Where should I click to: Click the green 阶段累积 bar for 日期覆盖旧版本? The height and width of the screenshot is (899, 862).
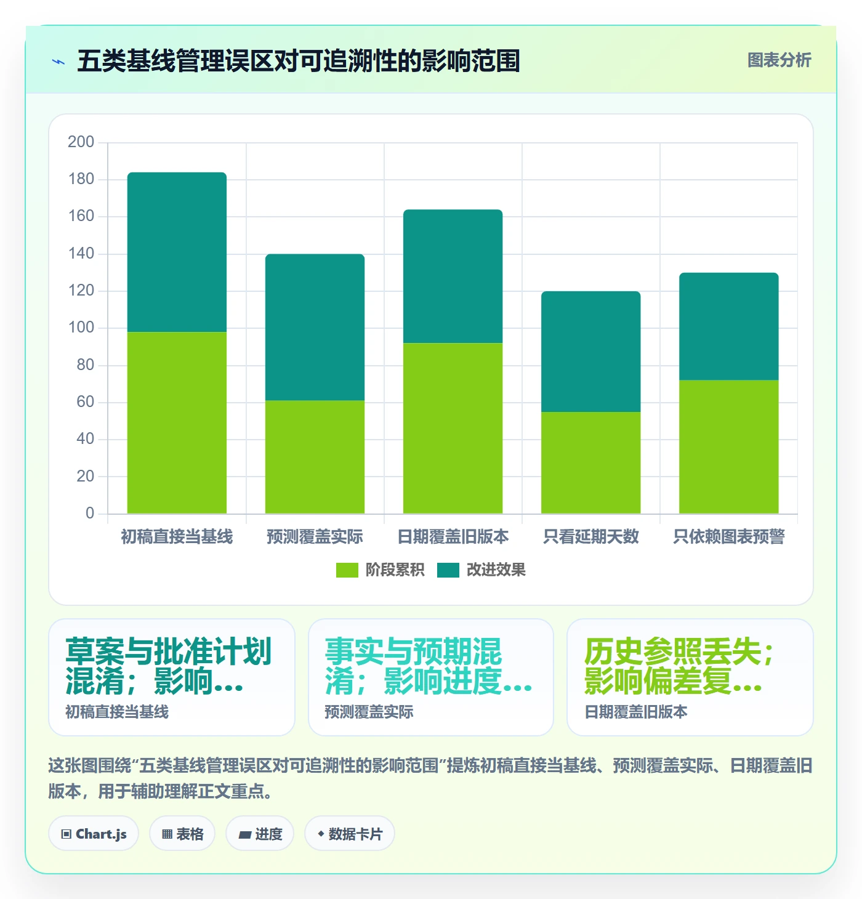[x=453, y=429]
